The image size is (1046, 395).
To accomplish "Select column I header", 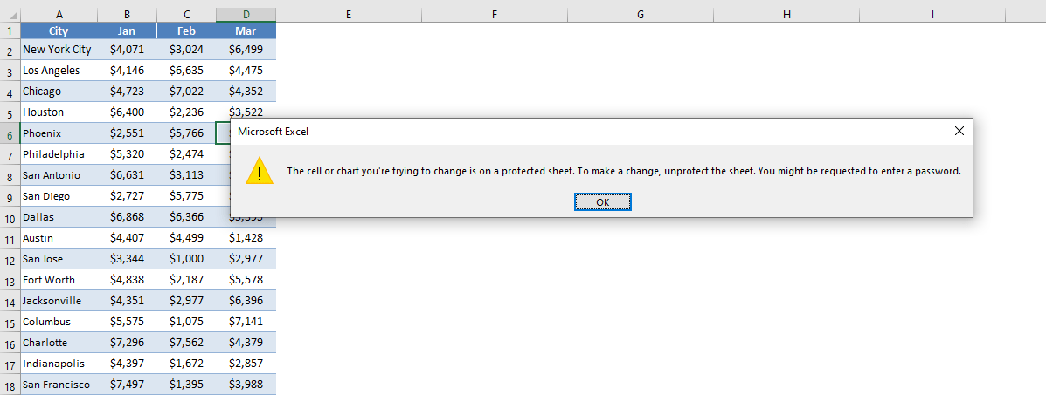I will coord(932,14).
